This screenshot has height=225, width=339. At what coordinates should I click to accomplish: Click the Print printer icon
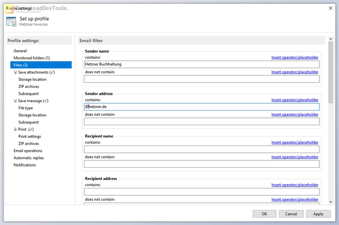pos(15,129)
